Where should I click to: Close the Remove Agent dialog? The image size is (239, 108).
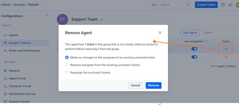tap(160, 33)
